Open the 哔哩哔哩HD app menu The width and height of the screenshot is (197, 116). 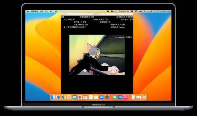pos(34,11)
